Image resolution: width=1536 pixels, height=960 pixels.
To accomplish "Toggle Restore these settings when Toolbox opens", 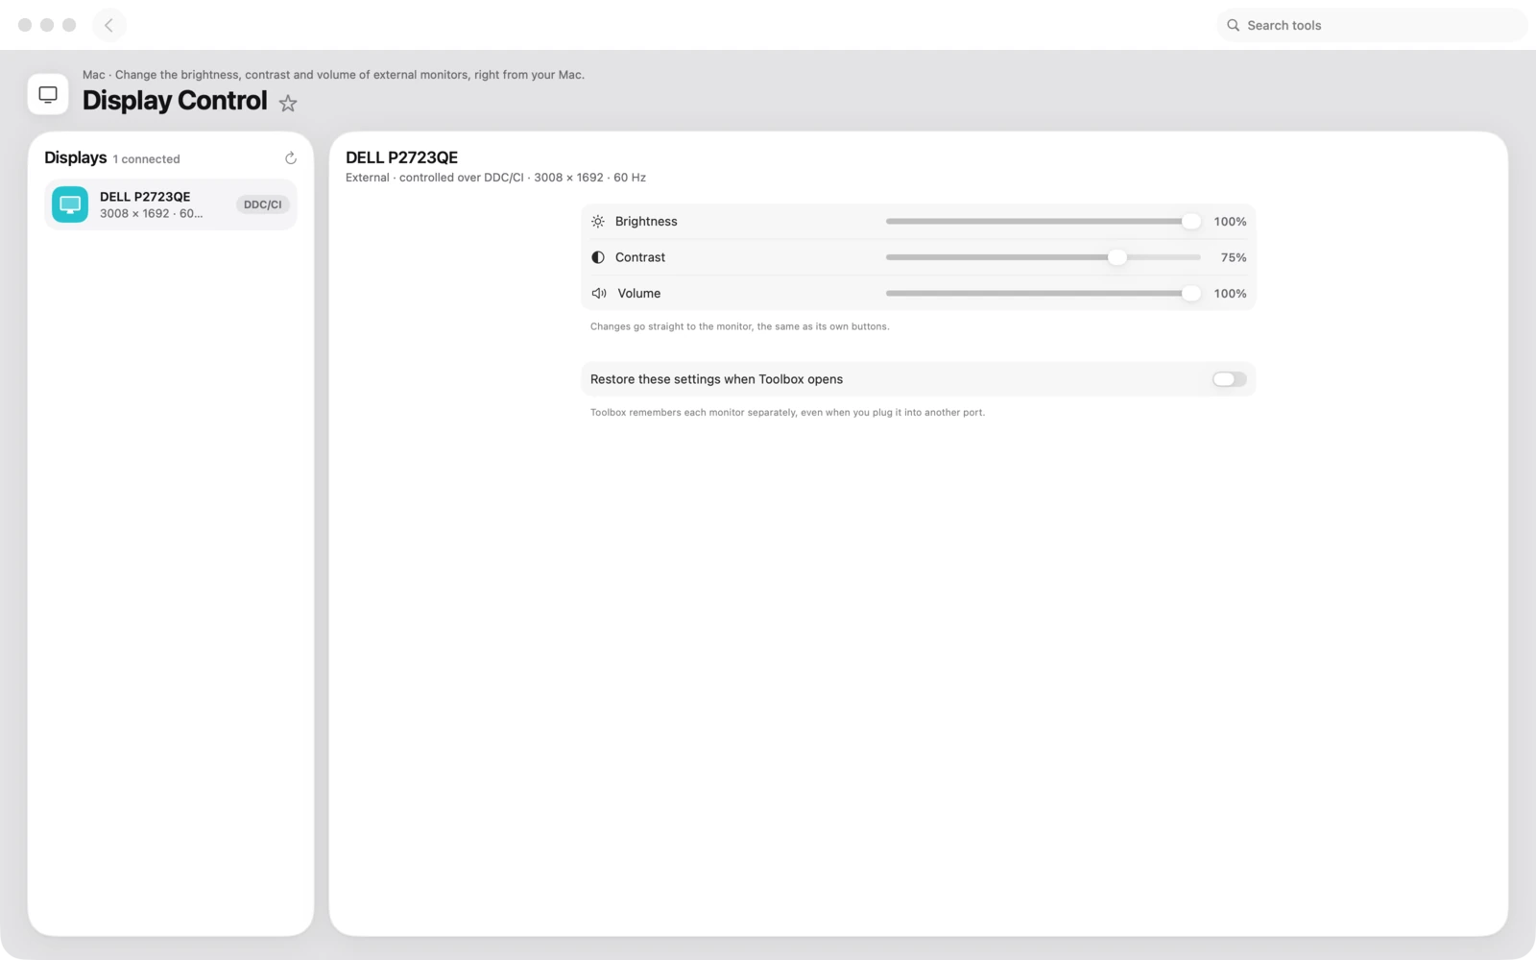I will click(x=1229, y=379).
